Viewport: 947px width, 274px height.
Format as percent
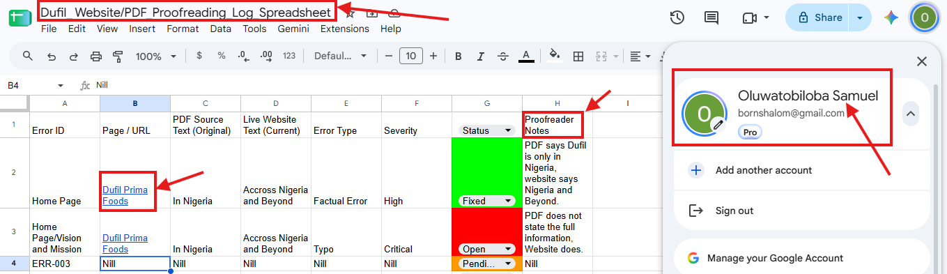coord(222,56)
